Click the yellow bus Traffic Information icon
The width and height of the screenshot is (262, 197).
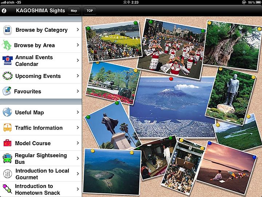(8, 128)
